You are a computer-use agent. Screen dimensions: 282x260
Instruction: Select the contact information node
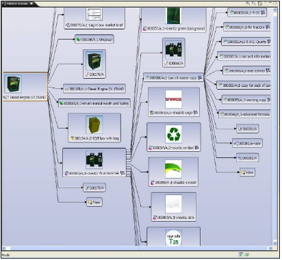pyautogui.click(x=244, y=56)
